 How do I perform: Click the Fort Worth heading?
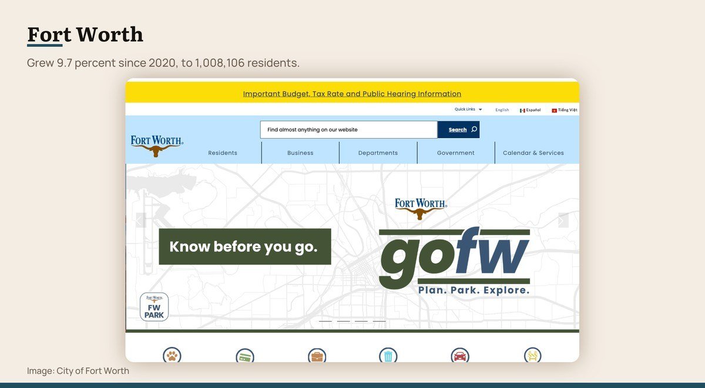85,34
